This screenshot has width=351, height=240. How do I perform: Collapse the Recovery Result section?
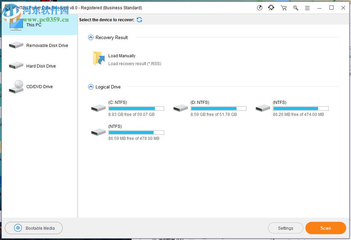[x=90, y=37]
